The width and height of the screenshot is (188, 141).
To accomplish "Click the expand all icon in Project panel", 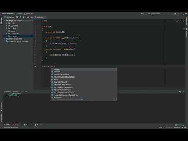I will (x=20, y=17).
